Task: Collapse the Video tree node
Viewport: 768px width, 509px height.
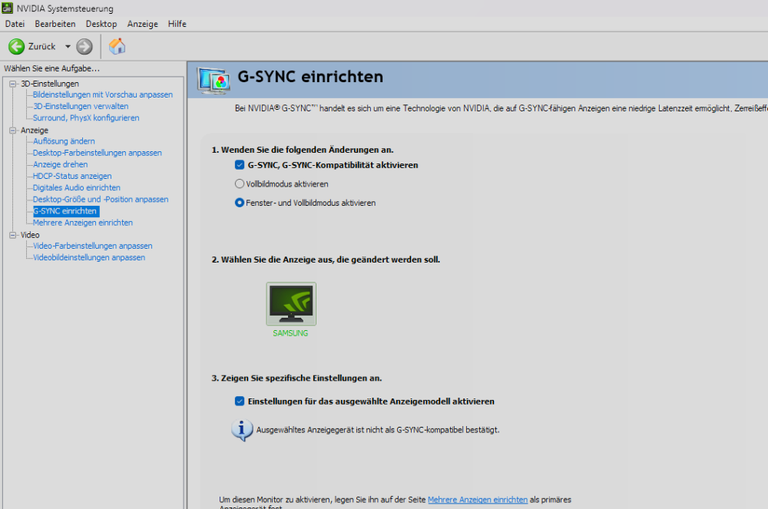Action: [13, 235]
